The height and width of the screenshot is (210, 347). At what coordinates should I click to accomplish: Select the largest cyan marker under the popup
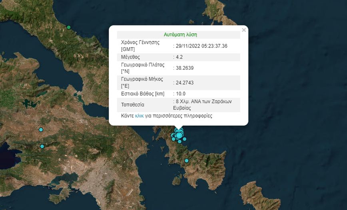click(179, 135)
